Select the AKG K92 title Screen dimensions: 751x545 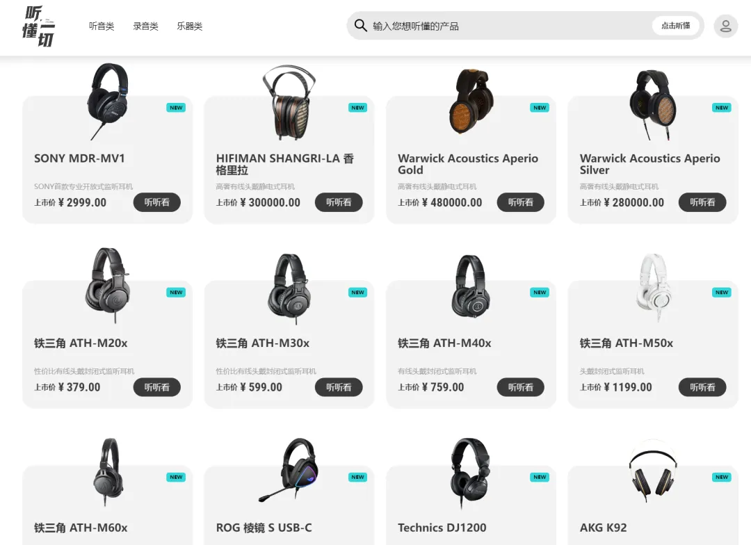pos(603,528)
